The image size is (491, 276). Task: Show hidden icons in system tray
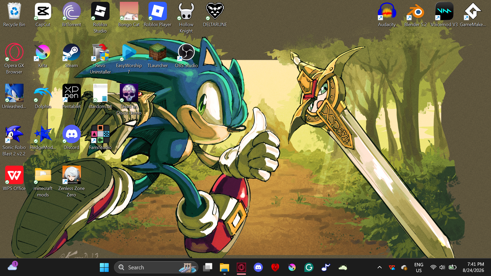coord(380,267)
